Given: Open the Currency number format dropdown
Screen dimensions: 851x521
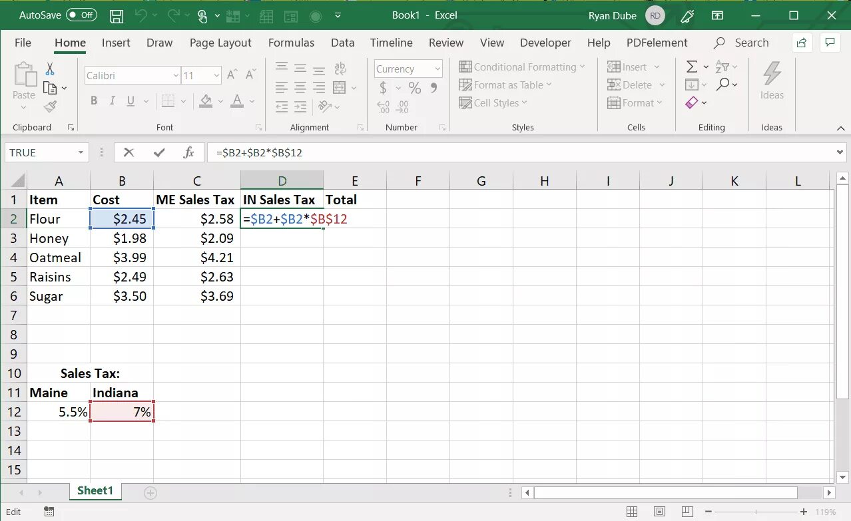Looking at the screenshot, I should pyautogui.click(x=437, y=69).
